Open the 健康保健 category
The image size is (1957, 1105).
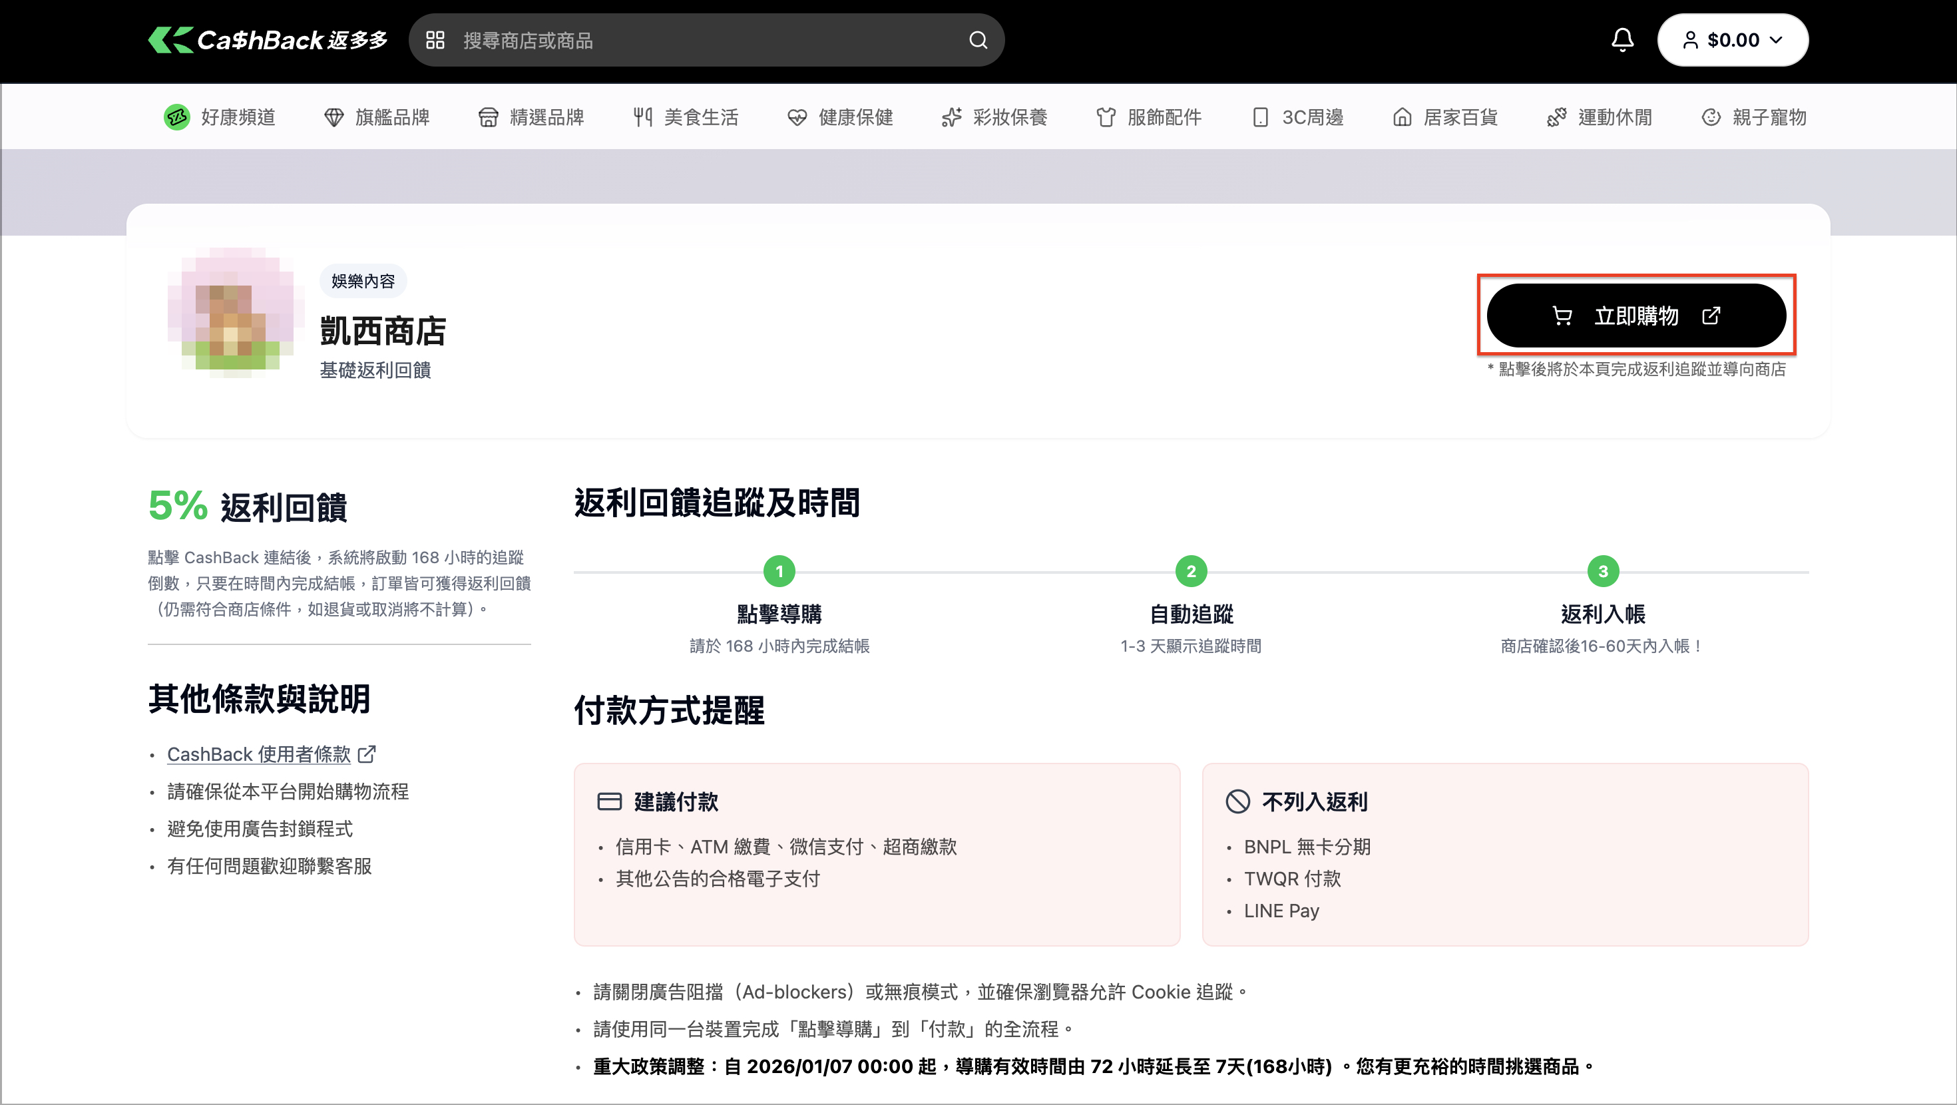839,117
